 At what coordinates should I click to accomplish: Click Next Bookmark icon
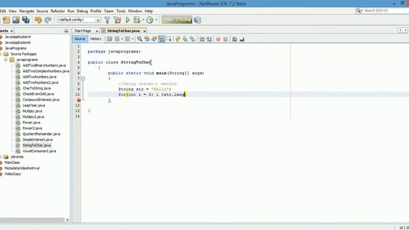185,39
